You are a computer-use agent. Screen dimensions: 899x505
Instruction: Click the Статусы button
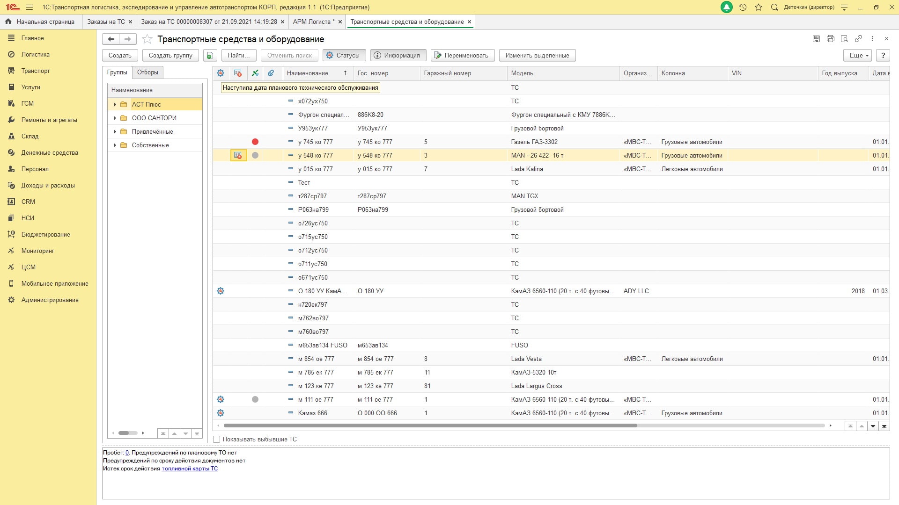pyautogui.click(x=343, y=55)
